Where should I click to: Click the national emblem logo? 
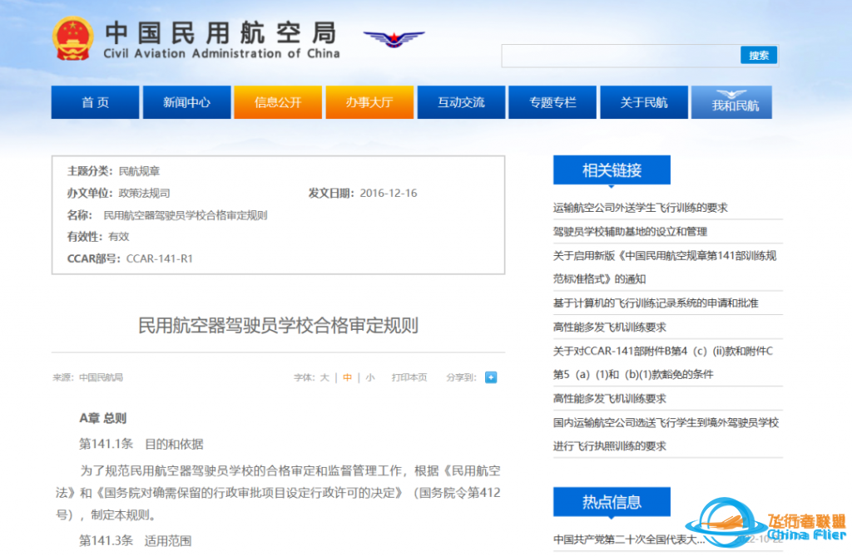(x=73, y=38)
